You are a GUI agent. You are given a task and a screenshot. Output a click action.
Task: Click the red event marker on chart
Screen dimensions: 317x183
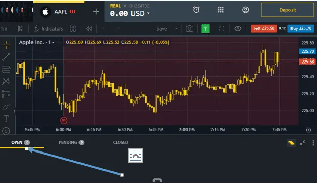point(64,120)
